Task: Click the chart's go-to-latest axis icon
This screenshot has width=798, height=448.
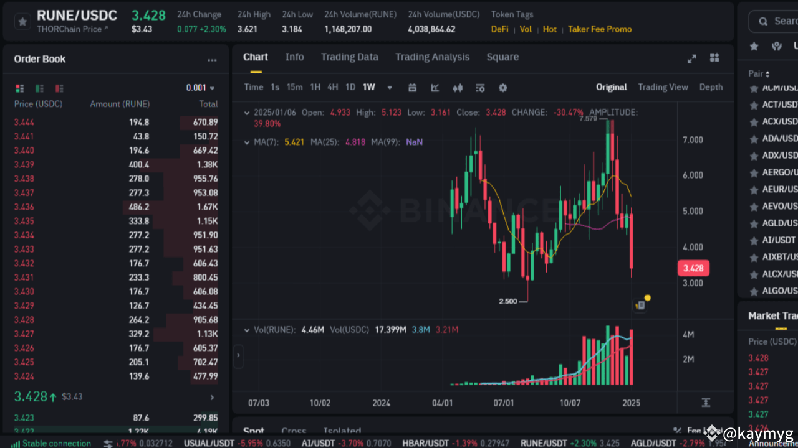Action: (x=706, y=403)
